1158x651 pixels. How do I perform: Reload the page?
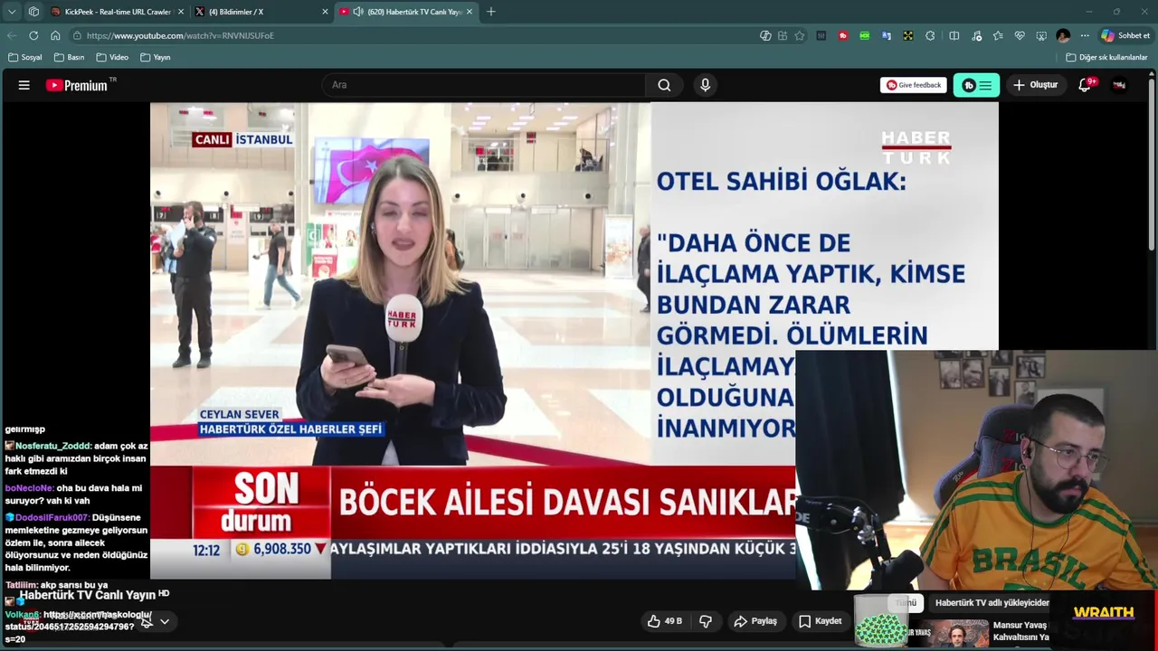33,35
